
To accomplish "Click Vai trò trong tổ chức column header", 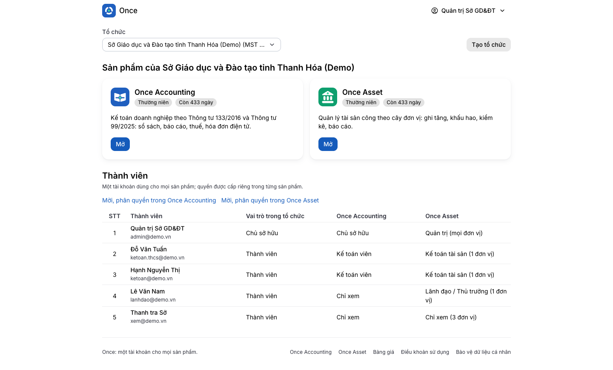I will [275, 216].
